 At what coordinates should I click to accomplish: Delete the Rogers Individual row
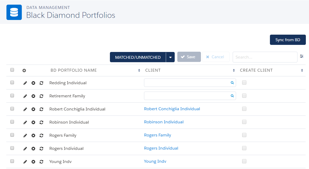[33, 149]
